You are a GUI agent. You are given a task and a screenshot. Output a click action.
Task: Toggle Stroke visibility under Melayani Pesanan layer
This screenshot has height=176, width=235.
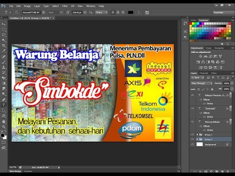(204, 104)
